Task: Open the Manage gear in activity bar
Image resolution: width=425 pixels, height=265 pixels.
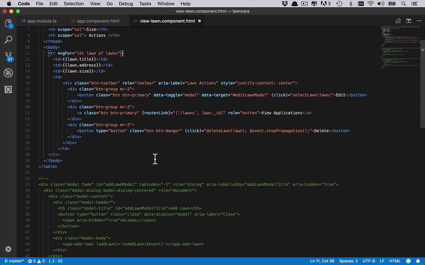Action: 8,249
